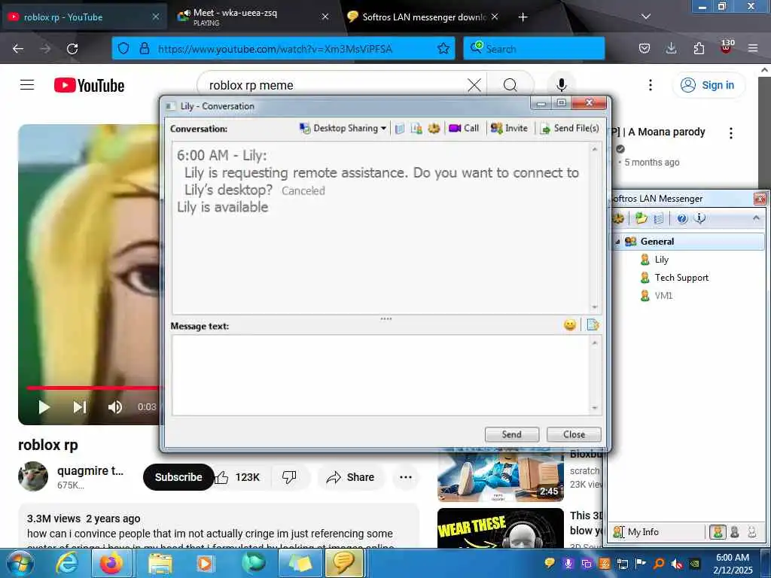771x578 pixels.
Task: Open the YouTube guide hamburger menu
Action: 27,85
